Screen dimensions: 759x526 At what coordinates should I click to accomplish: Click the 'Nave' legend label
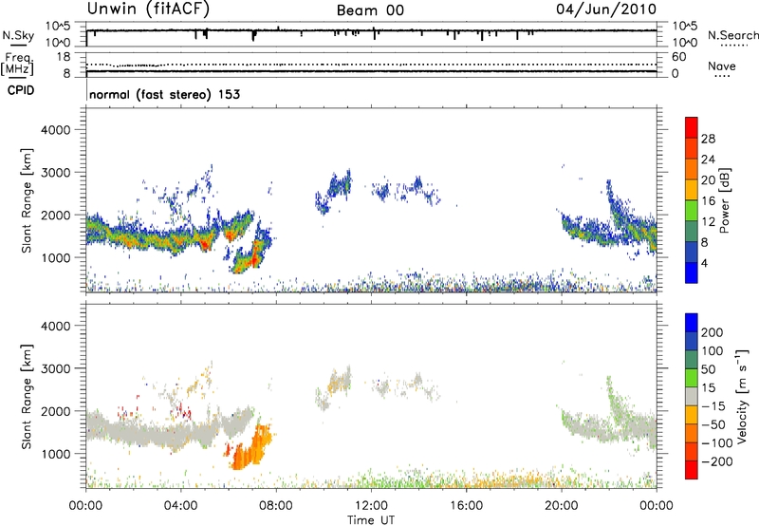[722, 66]
